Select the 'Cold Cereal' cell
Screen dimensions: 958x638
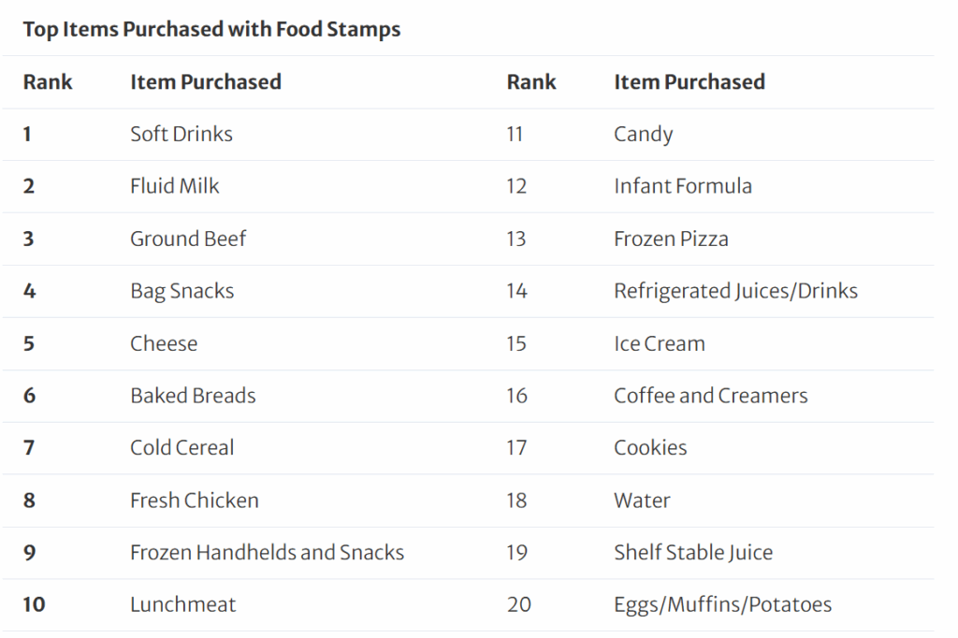tap(182, 447)
